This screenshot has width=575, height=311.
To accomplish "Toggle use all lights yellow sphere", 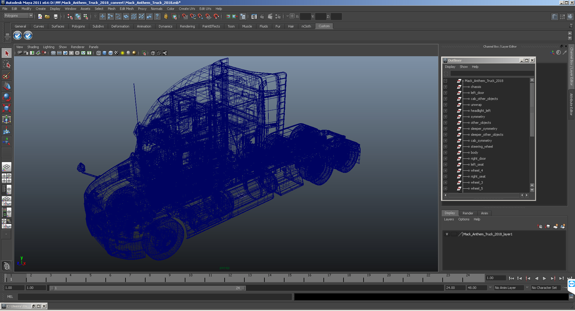I will pyautogui.click(x=122, y=53).
